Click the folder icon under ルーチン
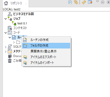The height and width of the screenshot is (97, 110). (18, 42)
